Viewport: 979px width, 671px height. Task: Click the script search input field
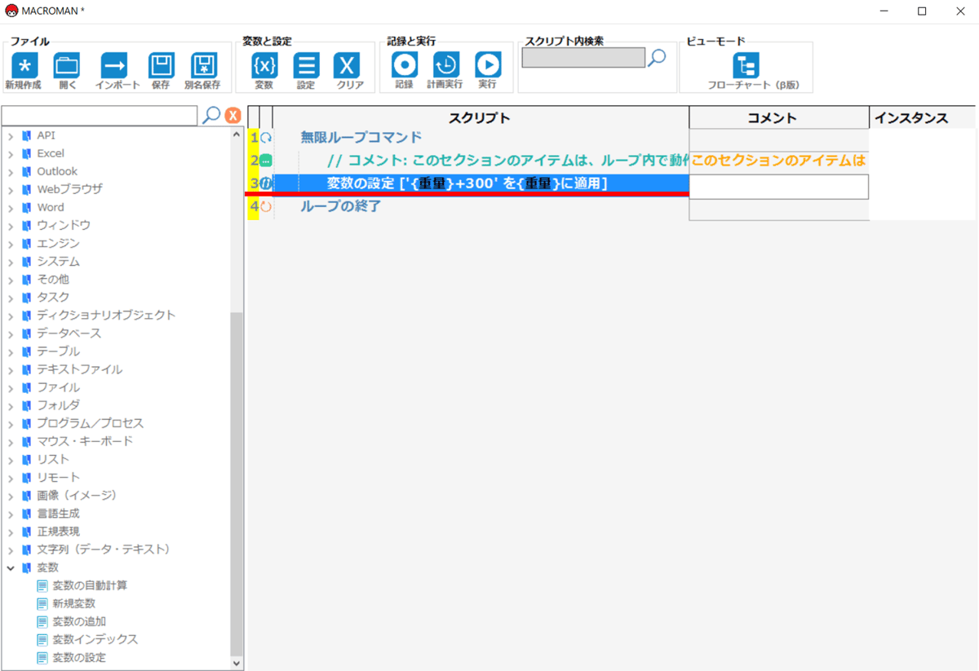[x=583, y=58]
